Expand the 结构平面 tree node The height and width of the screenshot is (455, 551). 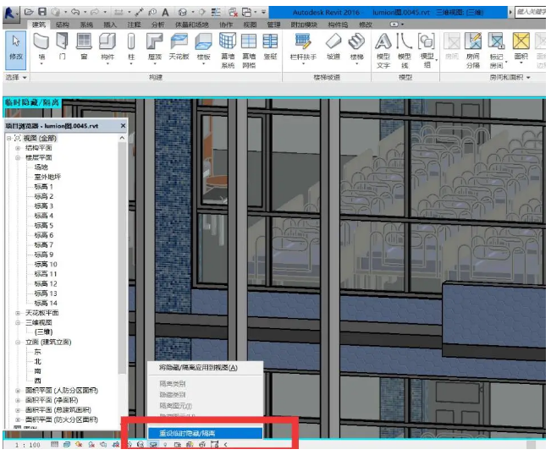[x=18, y=147]
